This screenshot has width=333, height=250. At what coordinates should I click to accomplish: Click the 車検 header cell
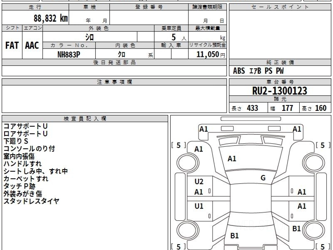click(89, 7)
